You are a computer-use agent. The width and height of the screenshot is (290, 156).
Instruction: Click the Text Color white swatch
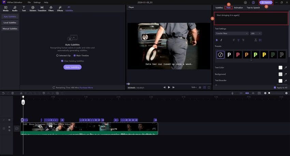pyautogui.click(x=280, y=68)
